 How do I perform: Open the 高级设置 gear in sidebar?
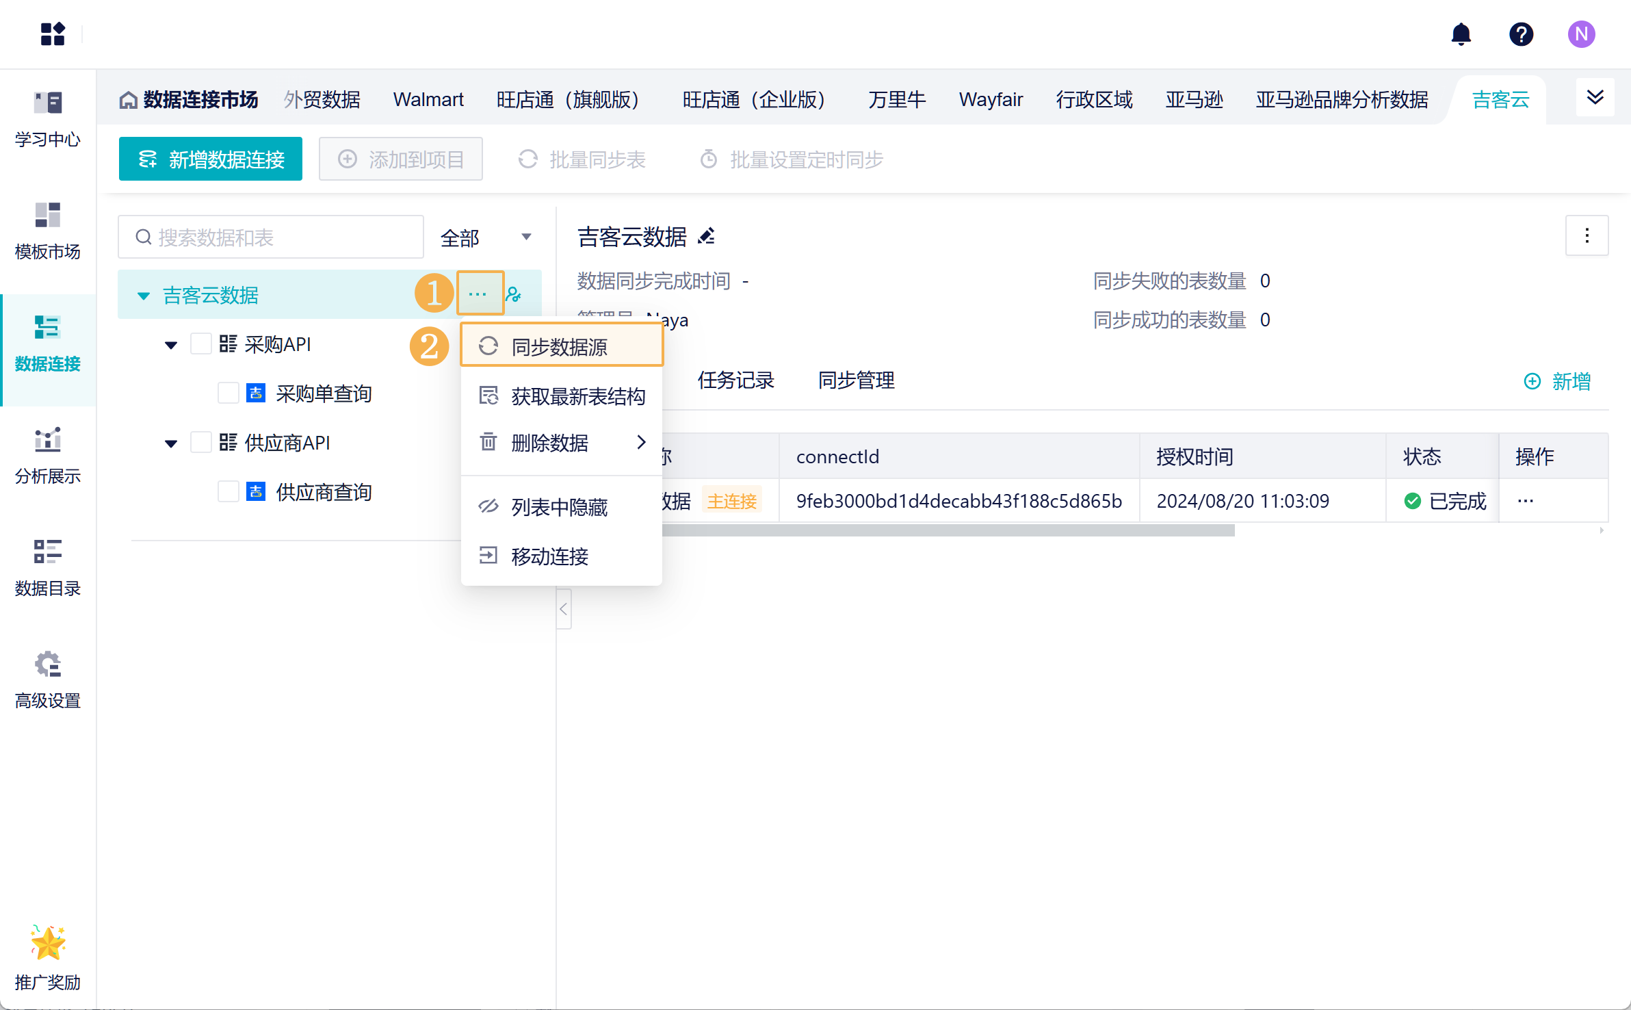coord(47,664)
